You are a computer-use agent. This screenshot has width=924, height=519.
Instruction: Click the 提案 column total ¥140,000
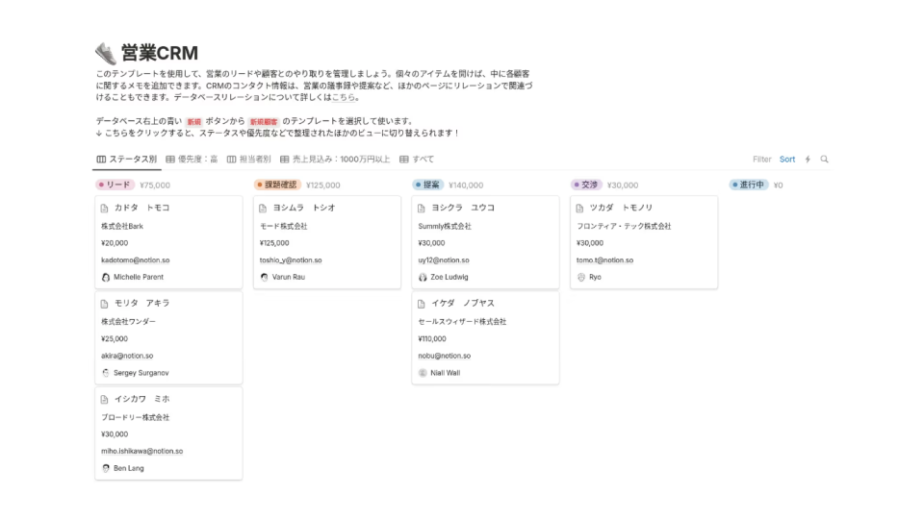point(466,185)
